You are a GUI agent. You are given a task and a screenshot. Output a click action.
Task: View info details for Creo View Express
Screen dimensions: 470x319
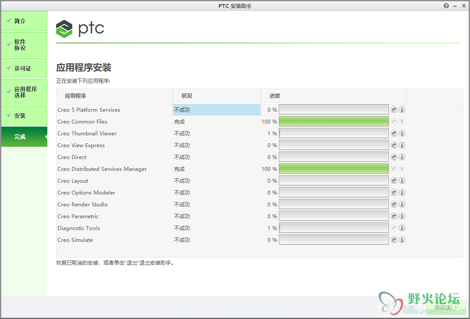(402, 145)
